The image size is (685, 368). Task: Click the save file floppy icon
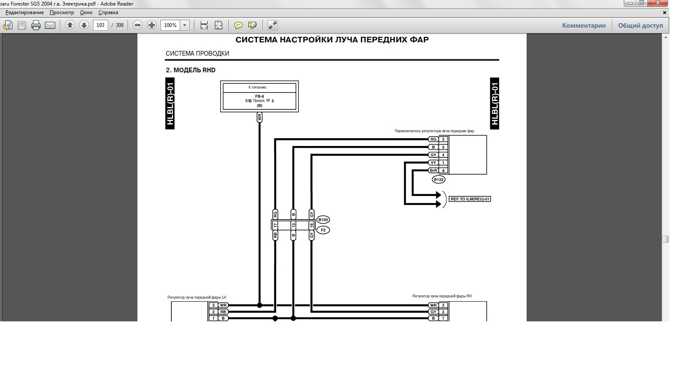pyautogui.click(x=22, y=26)
